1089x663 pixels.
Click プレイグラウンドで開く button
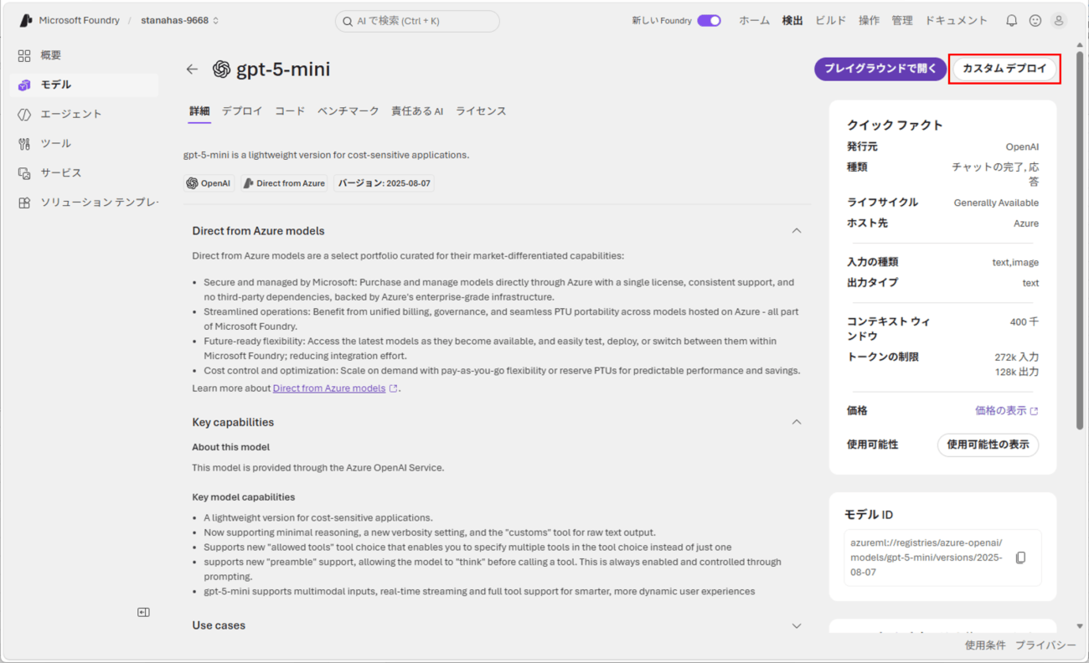[x=880, y=69]
